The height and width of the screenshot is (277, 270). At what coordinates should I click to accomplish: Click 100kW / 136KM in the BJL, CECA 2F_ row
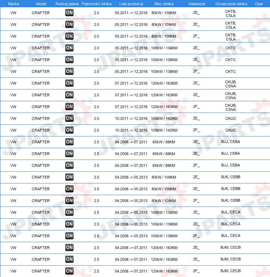[x=164, y=236]
